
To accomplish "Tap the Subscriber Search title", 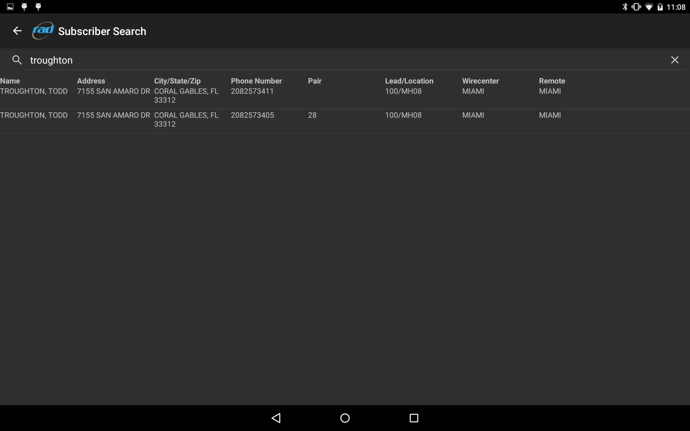I will click(102, 31).
